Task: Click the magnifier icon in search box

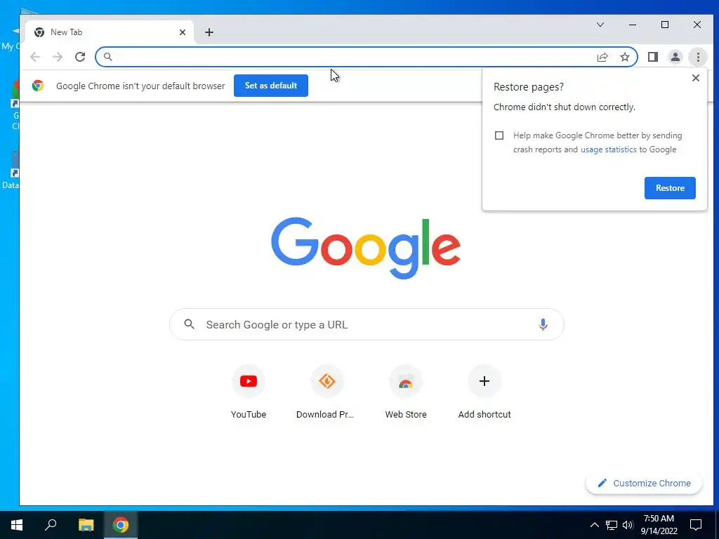Action: pyautogui.click(x=189, y=324)
